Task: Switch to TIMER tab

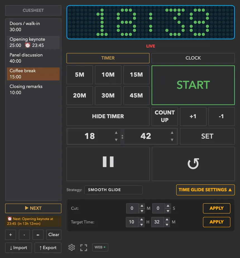Action: pos(108,58)
